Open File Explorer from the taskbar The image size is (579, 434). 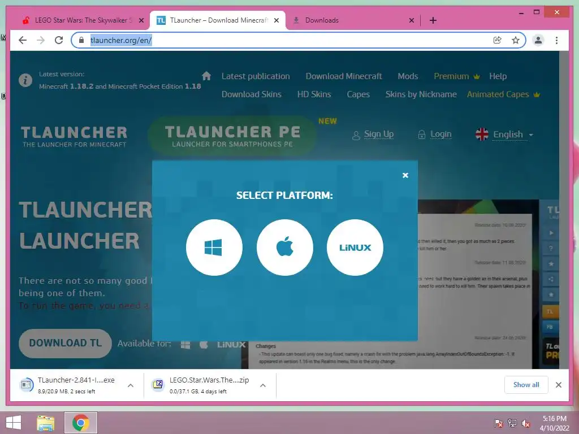[x=46, y=423]
